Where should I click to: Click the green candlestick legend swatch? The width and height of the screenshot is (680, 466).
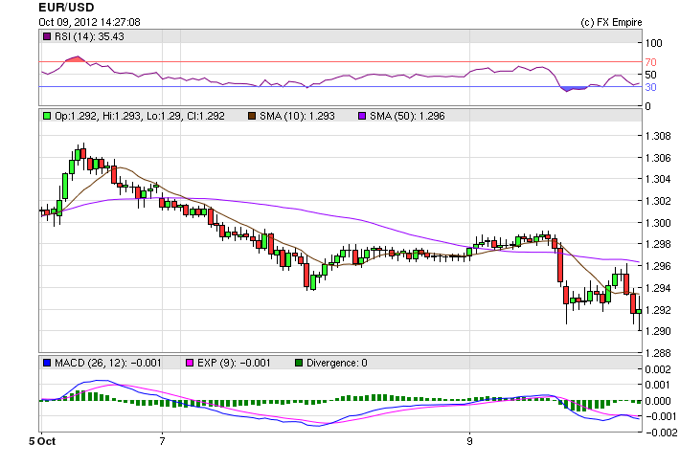[x=47, y=116]
